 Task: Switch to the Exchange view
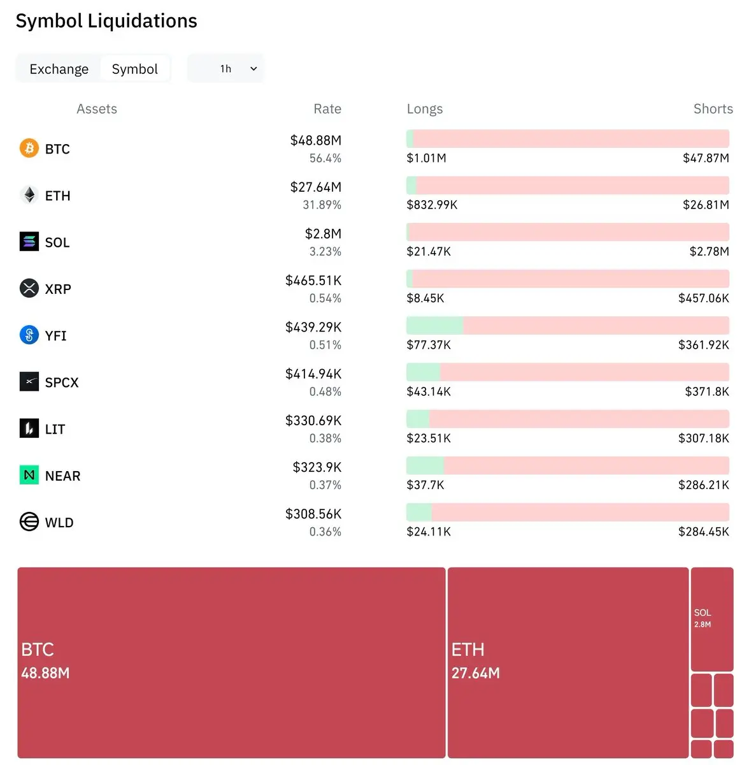(59, 69)
